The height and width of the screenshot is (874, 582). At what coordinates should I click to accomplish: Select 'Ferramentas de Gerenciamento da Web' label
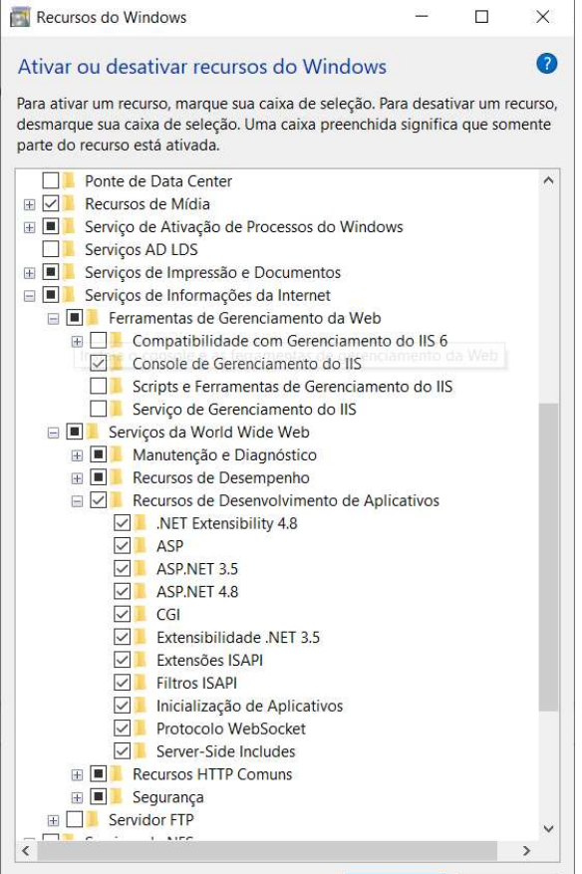245,318
